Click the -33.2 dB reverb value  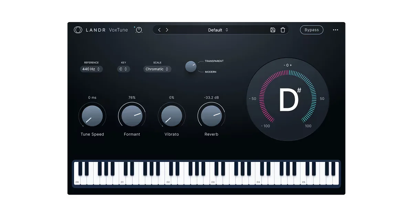[211, 97]
